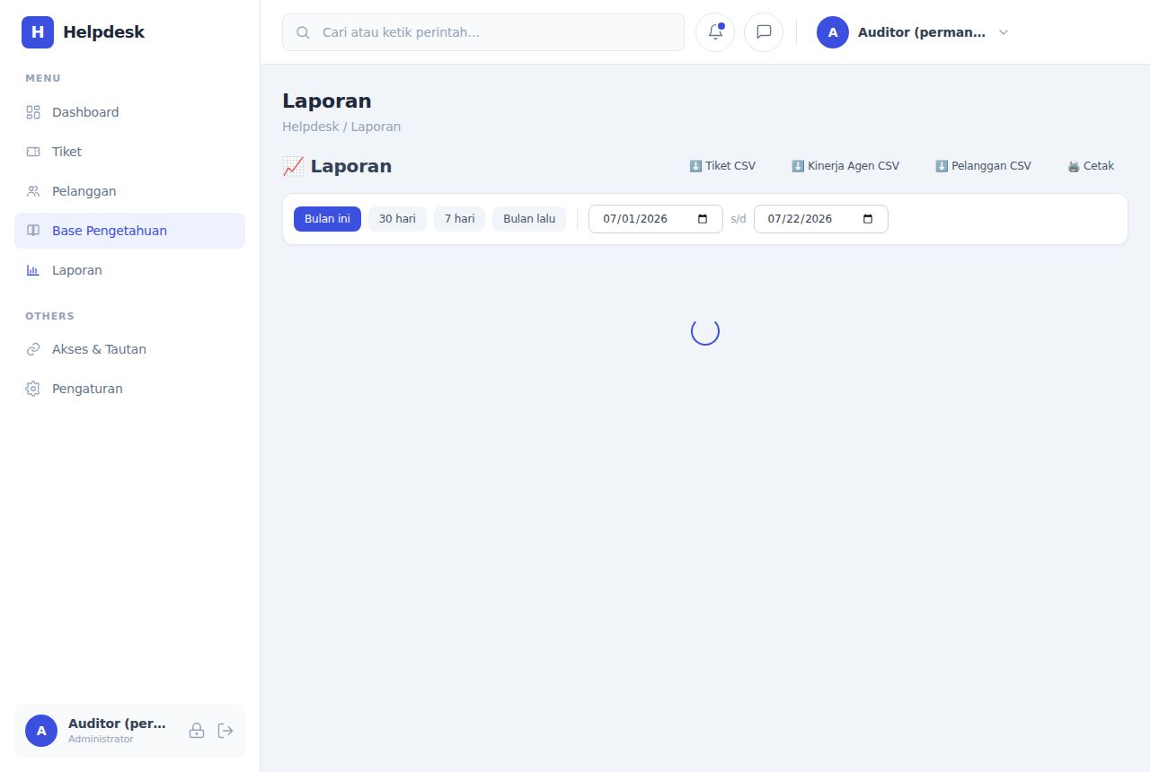Click the Auditor name in top bar
The image size is (1150, 772).
[922, 32]
